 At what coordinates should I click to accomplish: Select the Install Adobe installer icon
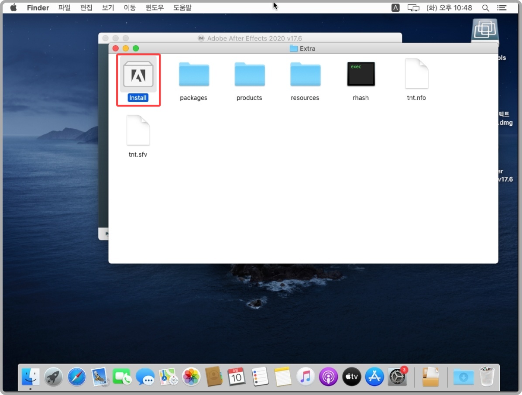coord(138,75)
